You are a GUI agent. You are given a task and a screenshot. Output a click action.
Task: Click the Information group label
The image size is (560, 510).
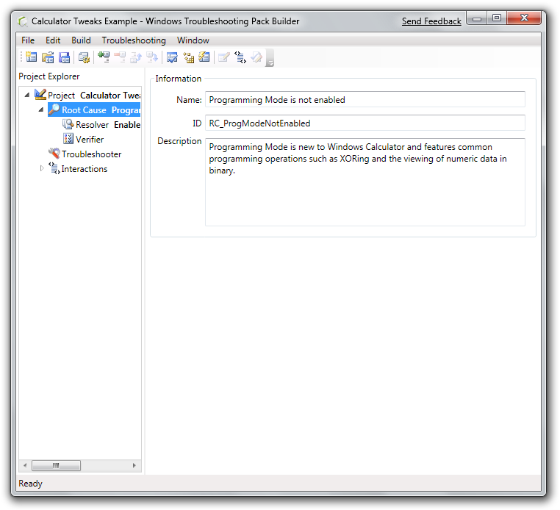(178, 79)
